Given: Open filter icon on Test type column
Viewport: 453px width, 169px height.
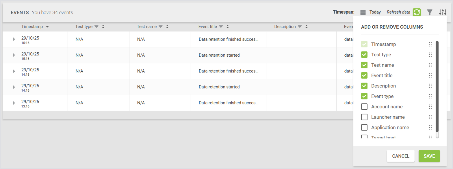Looking at the screenshot, I should point(96,27).
